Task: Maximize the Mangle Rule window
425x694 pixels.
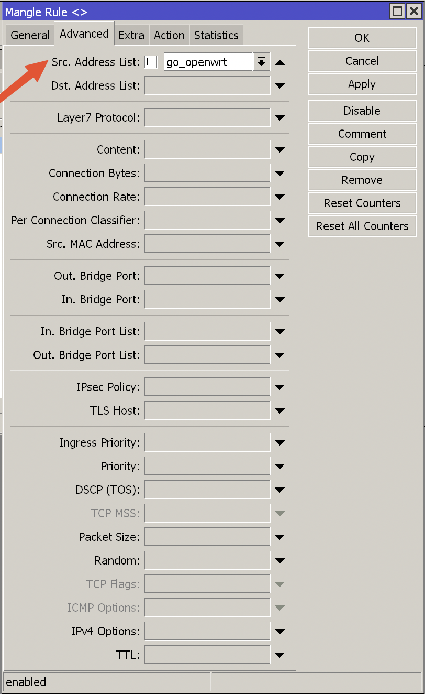Action: (x=398, y=11)
